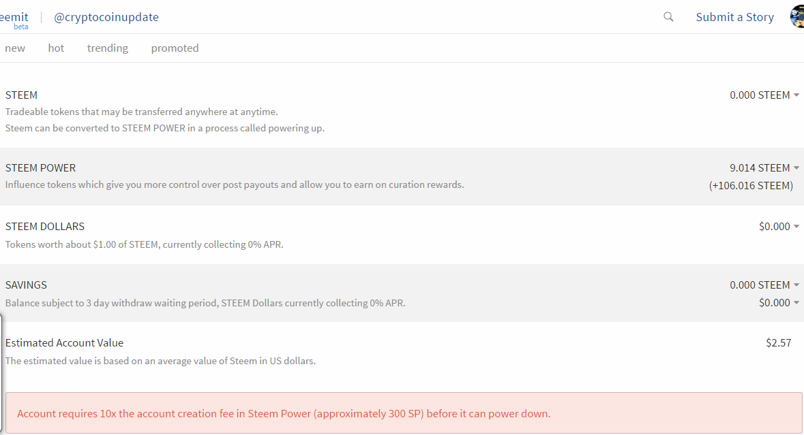The image size is (804, 435).
Task: Click the STEEM POWER heading
Action: 40,168
